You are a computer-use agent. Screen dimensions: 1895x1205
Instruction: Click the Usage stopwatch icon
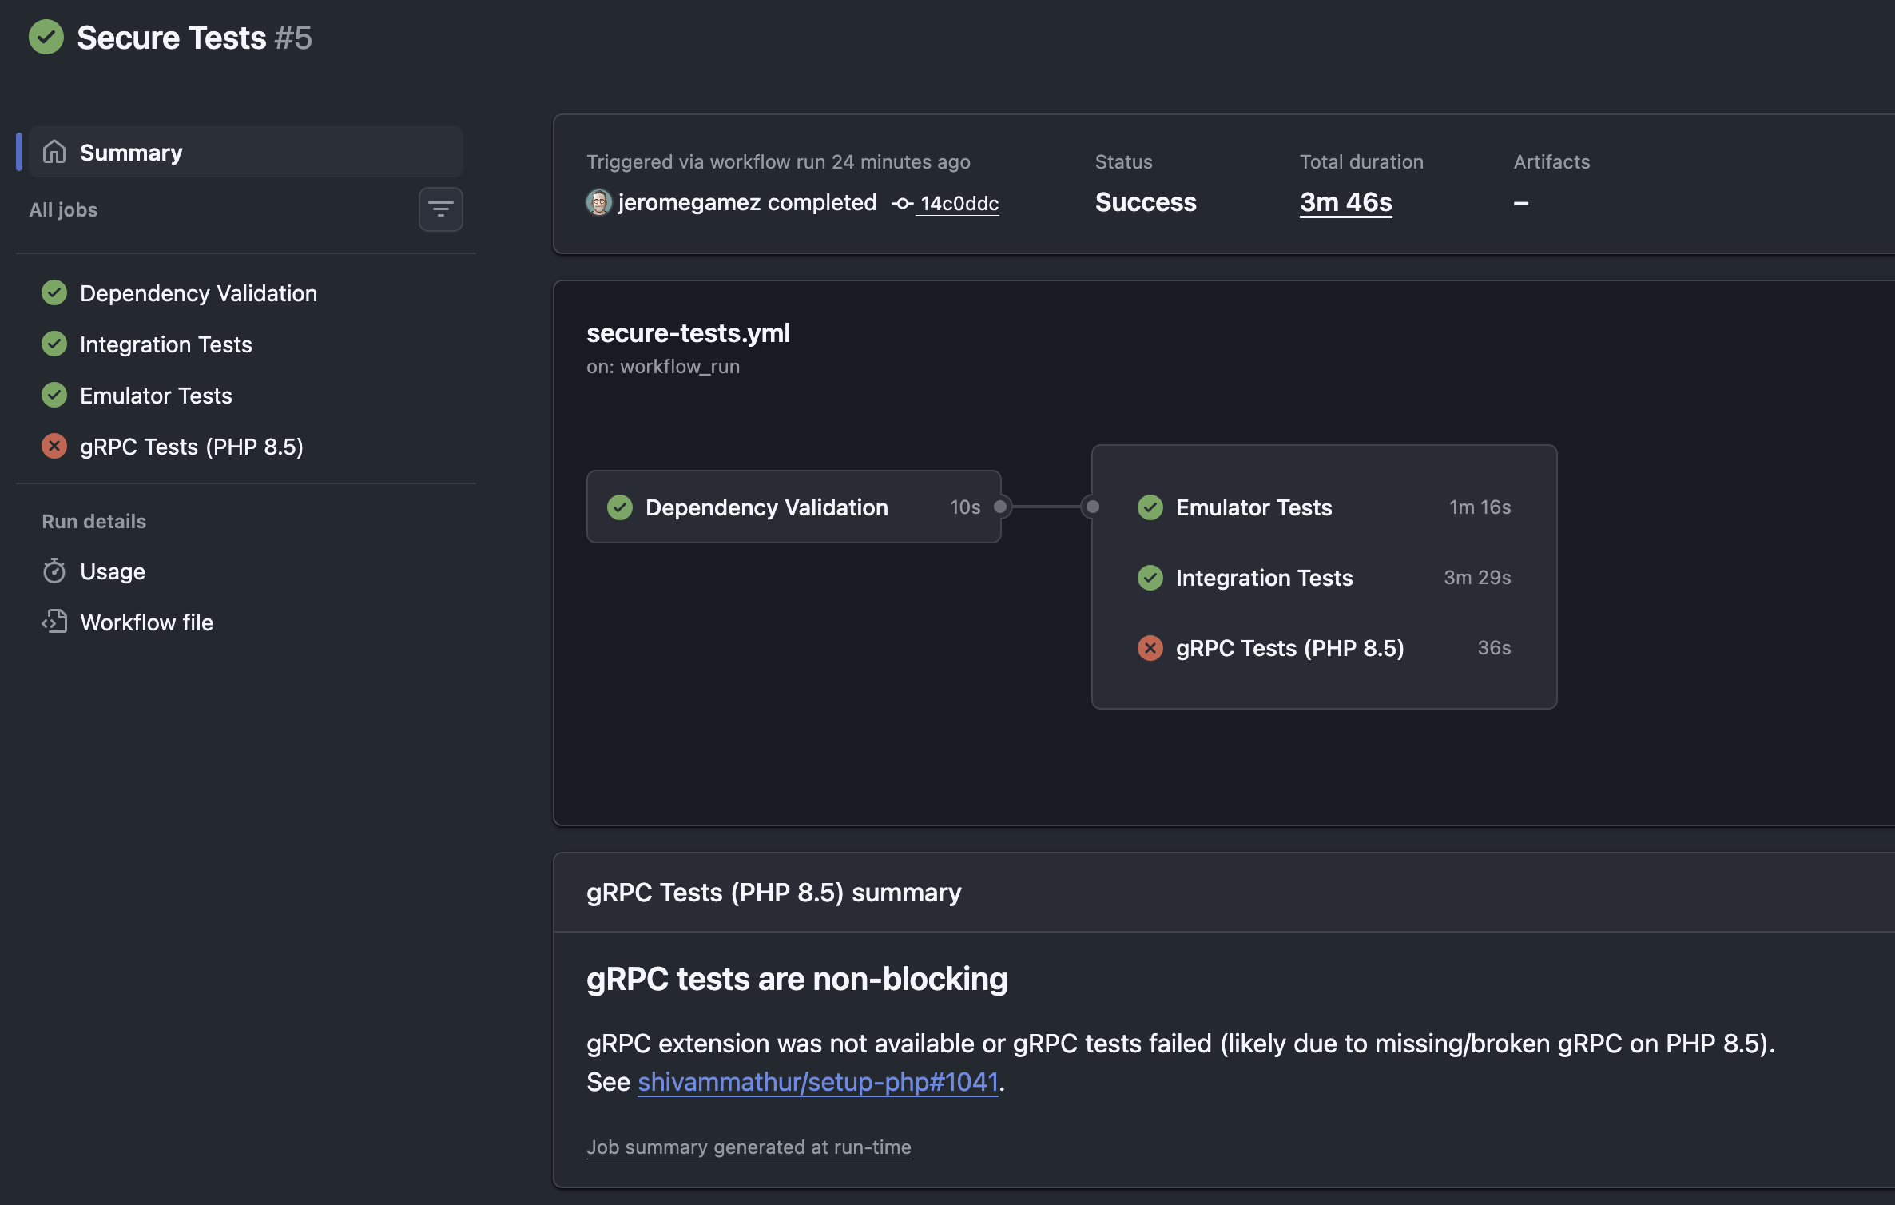(x=54, y=571)
